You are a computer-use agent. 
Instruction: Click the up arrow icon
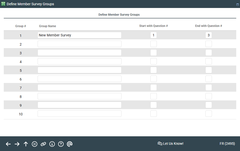[x=26, y=144]
